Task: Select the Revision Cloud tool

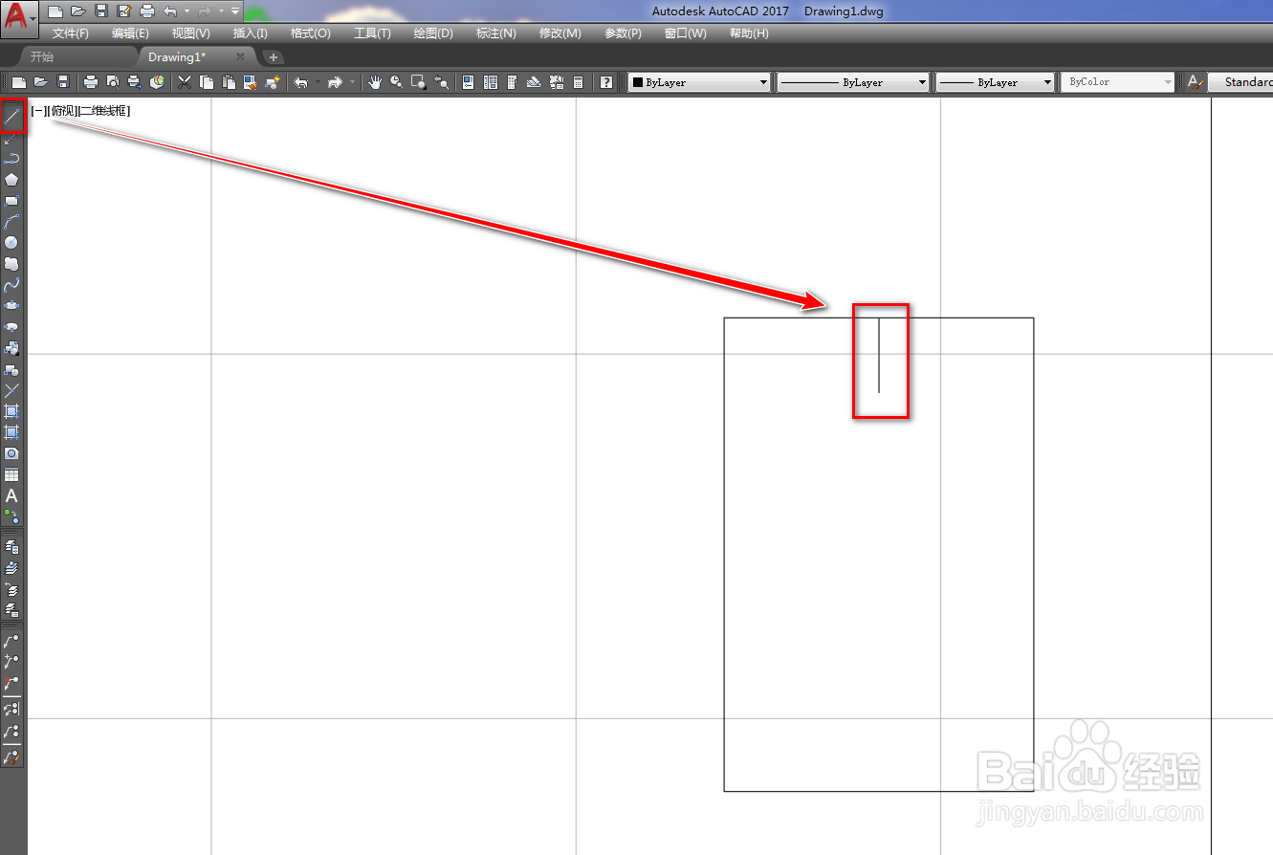Action: tap(11, 264)
